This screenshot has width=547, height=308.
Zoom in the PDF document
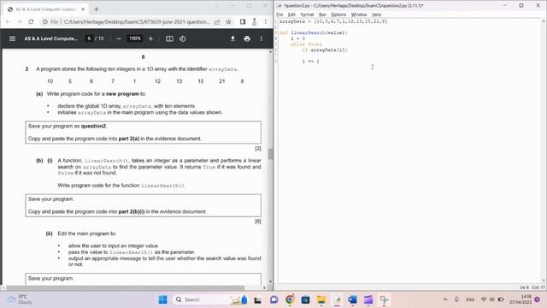click(x=150, y=38)
